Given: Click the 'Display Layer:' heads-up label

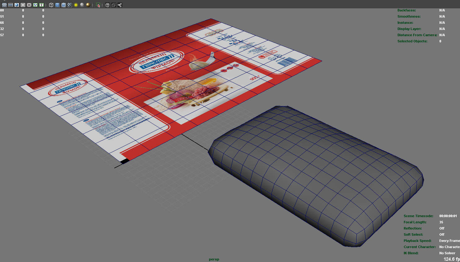Looking at the screenshot, I should [409, 29].
